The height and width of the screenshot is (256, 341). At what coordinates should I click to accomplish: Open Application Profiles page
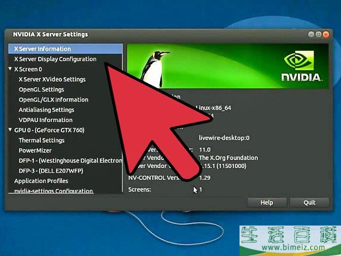pos(41,181)
